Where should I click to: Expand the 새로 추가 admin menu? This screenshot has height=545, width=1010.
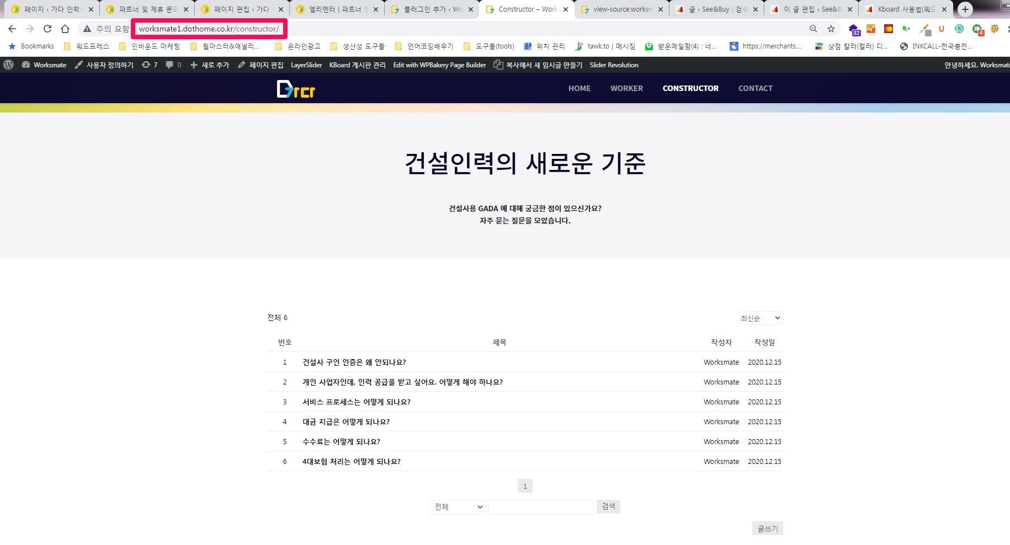(x=210, y=65)
